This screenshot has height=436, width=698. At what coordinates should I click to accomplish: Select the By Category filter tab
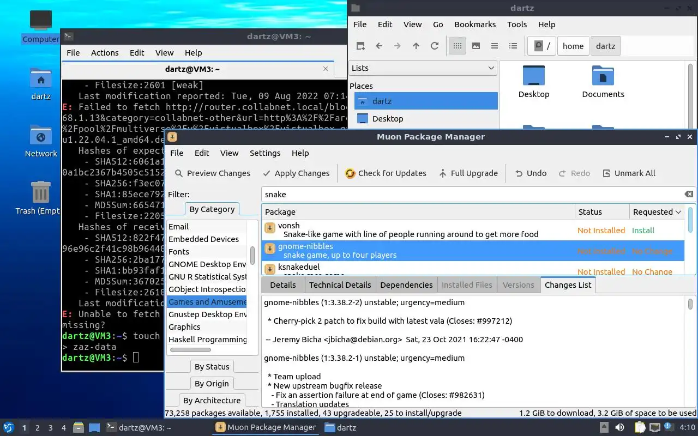[212, 209]
